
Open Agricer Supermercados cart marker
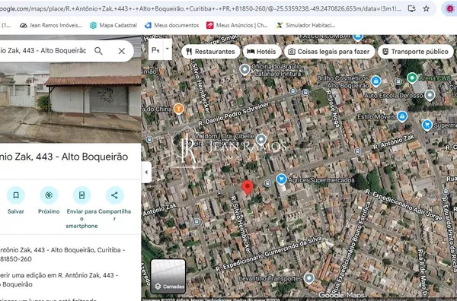coord(281,179)
